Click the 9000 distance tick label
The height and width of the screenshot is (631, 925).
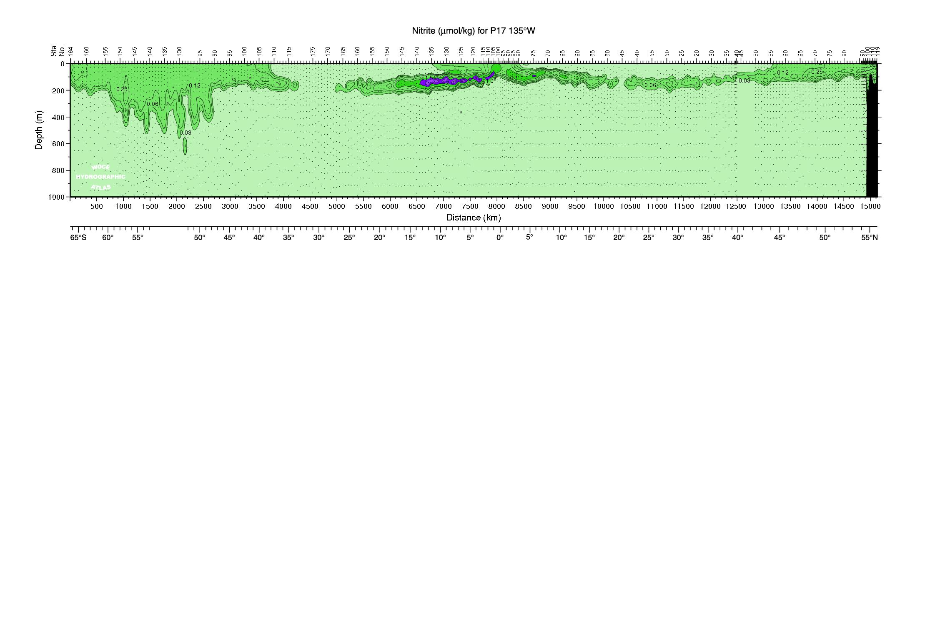click(550, 206)
